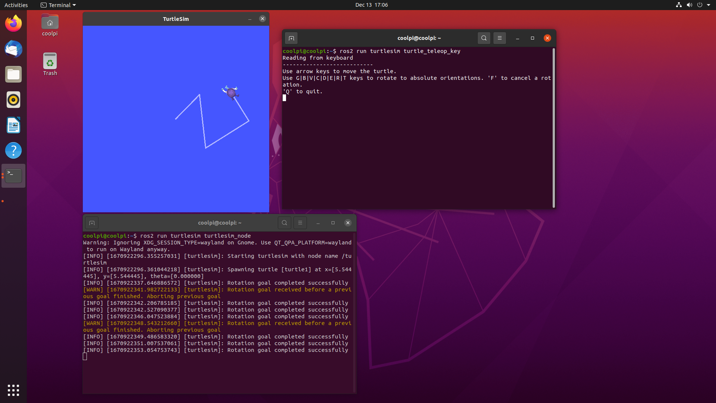Click new tab icon in bottom terminal
This screenshot has height=403, width=716.
tap(92, 223)
